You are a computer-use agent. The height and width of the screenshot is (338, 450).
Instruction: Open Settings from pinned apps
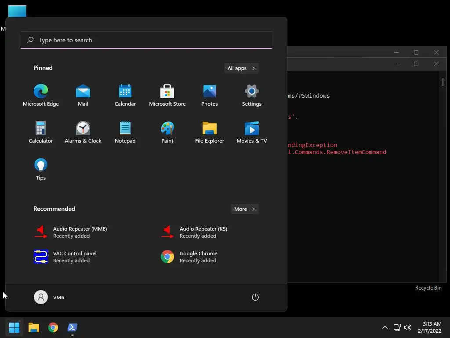(252, 96)
